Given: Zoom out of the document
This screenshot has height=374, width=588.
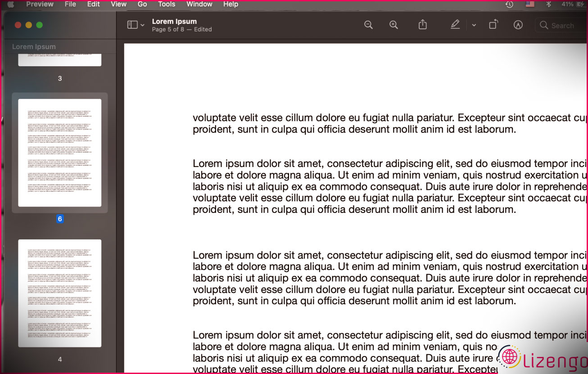Looking at the screenshot, I should 368,25.
